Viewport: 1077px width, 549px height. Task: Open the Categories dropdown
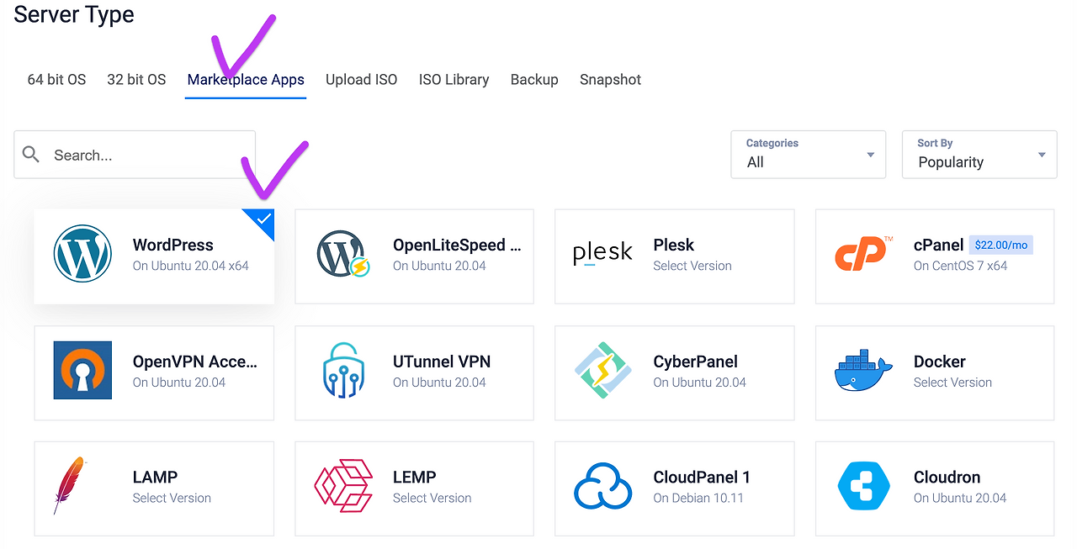coord(809,155)
